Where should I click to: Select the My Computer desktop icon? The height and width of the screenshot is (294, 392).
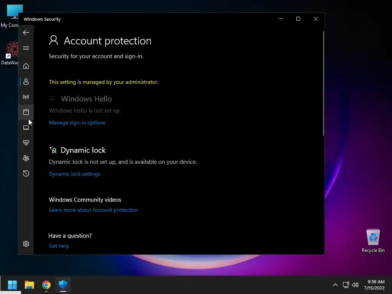10,16
